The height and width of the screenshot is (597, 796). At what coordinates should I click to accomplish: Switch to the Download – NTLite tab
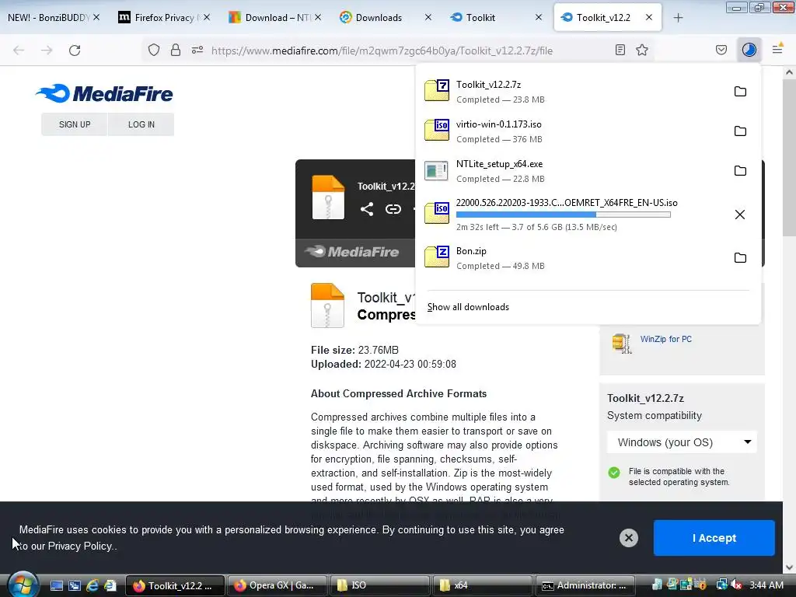coord(274,17)
